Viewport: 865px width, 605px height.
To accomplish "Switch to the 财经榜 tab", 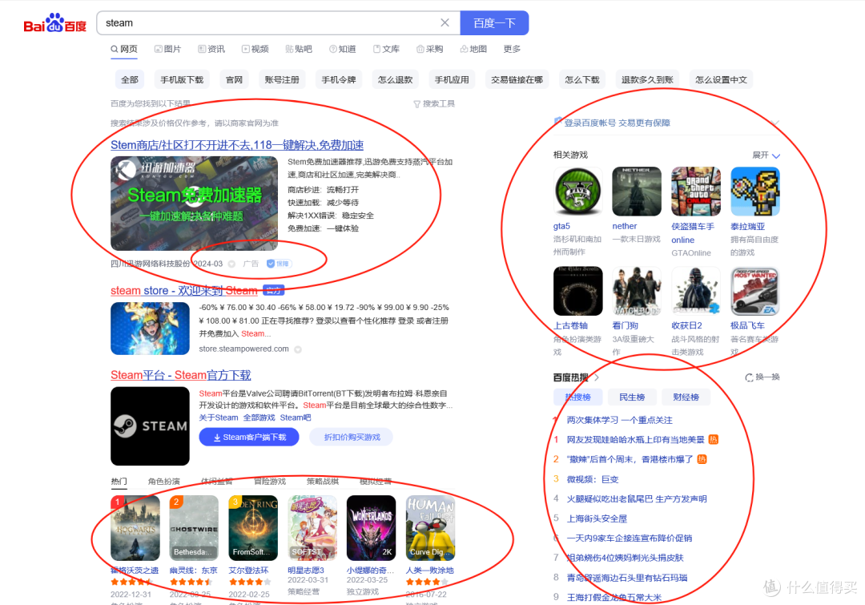I will (x=686, y=397).
